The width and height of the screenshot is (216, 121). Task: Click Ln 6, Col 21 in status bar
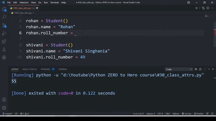point(138,114)
